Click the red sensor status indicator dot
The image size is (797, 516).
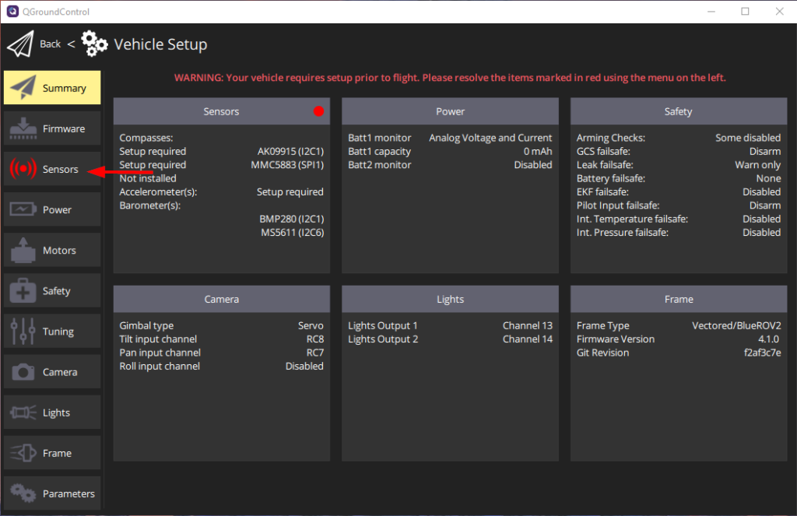(x=318, y=111)
